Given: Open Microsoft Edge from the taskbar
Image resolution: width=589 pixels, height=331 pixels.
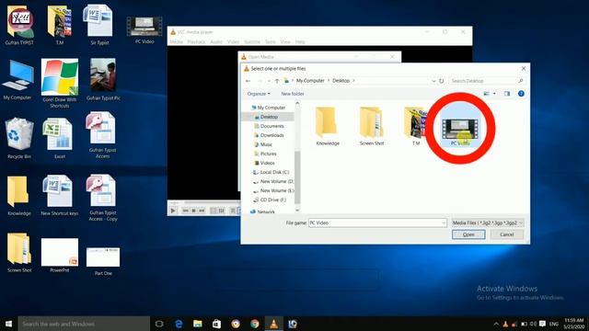Looking at the screenshot, I should 179,324.
